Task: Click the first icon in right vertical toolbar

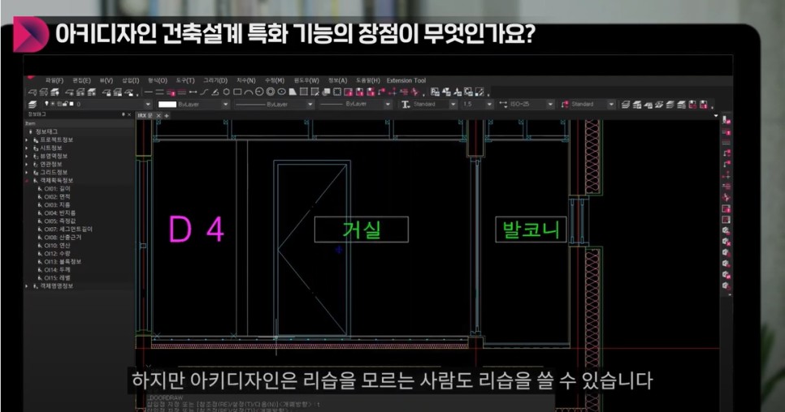Action: 726,120
